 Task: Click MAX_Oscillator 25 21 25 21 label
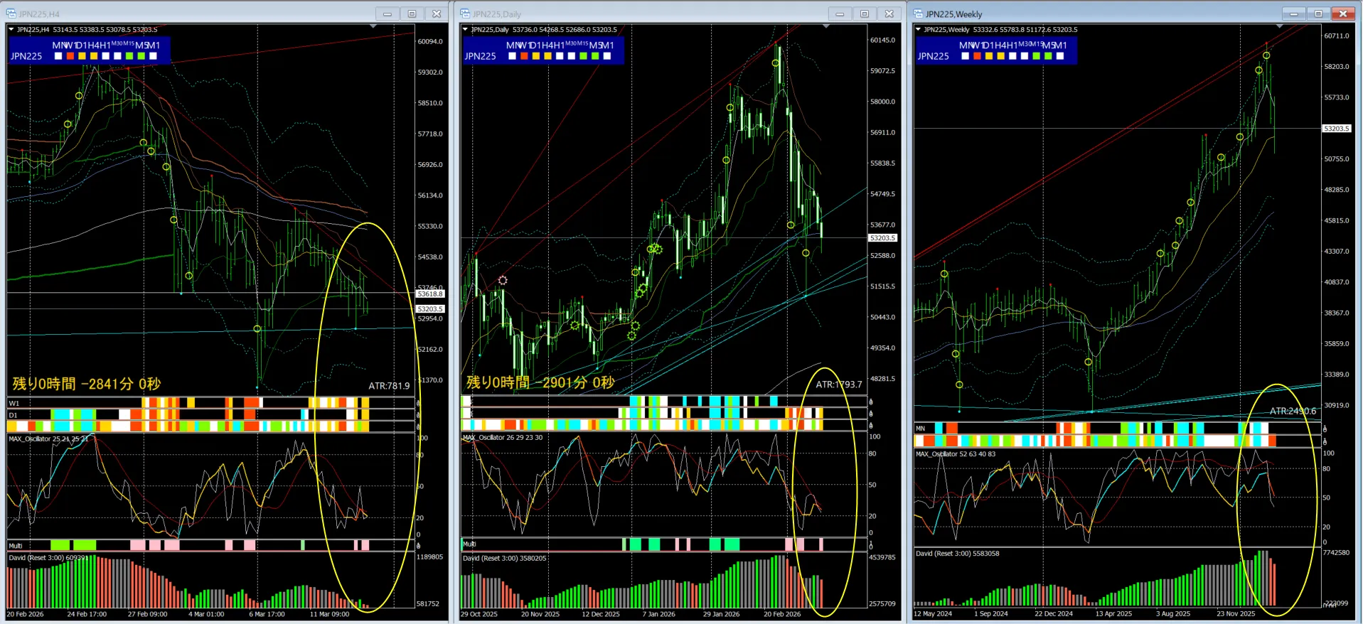(48, 439)
